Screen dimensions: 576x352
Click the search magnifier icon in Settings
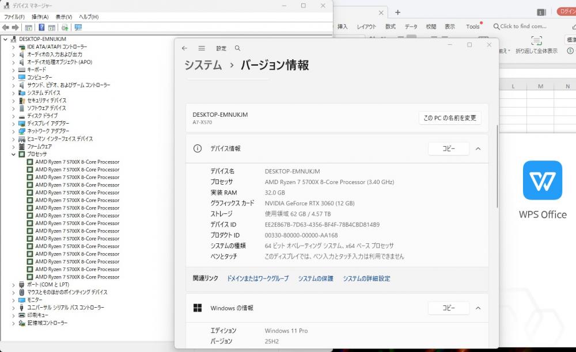point(238,48)
